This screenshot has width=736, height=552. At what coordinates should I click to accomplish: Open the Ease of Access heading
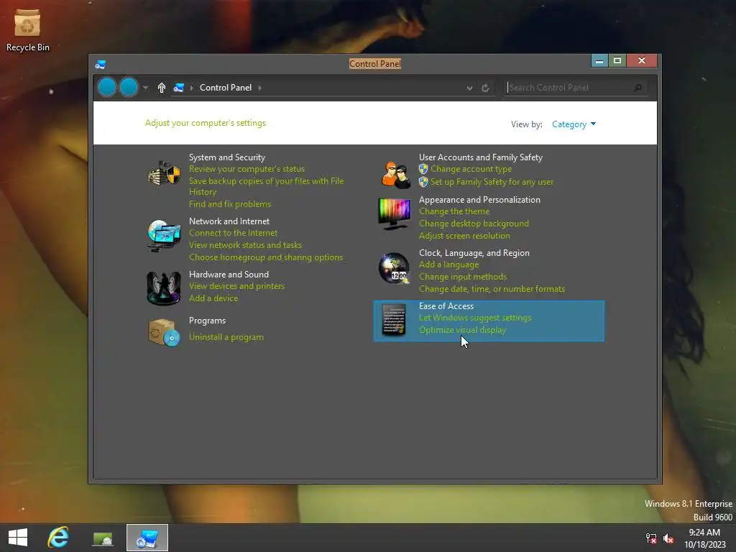coord(446,306)
